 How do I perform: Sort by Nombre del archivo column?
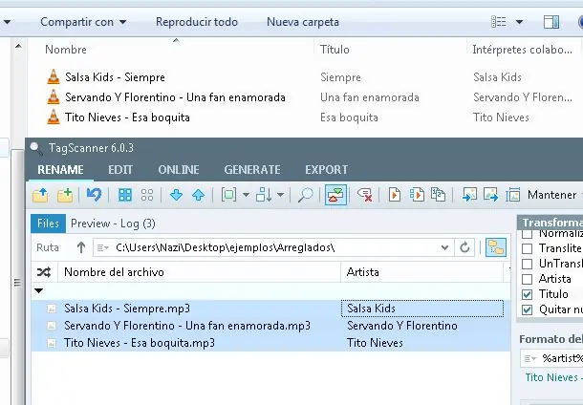[x=199, y=272]
